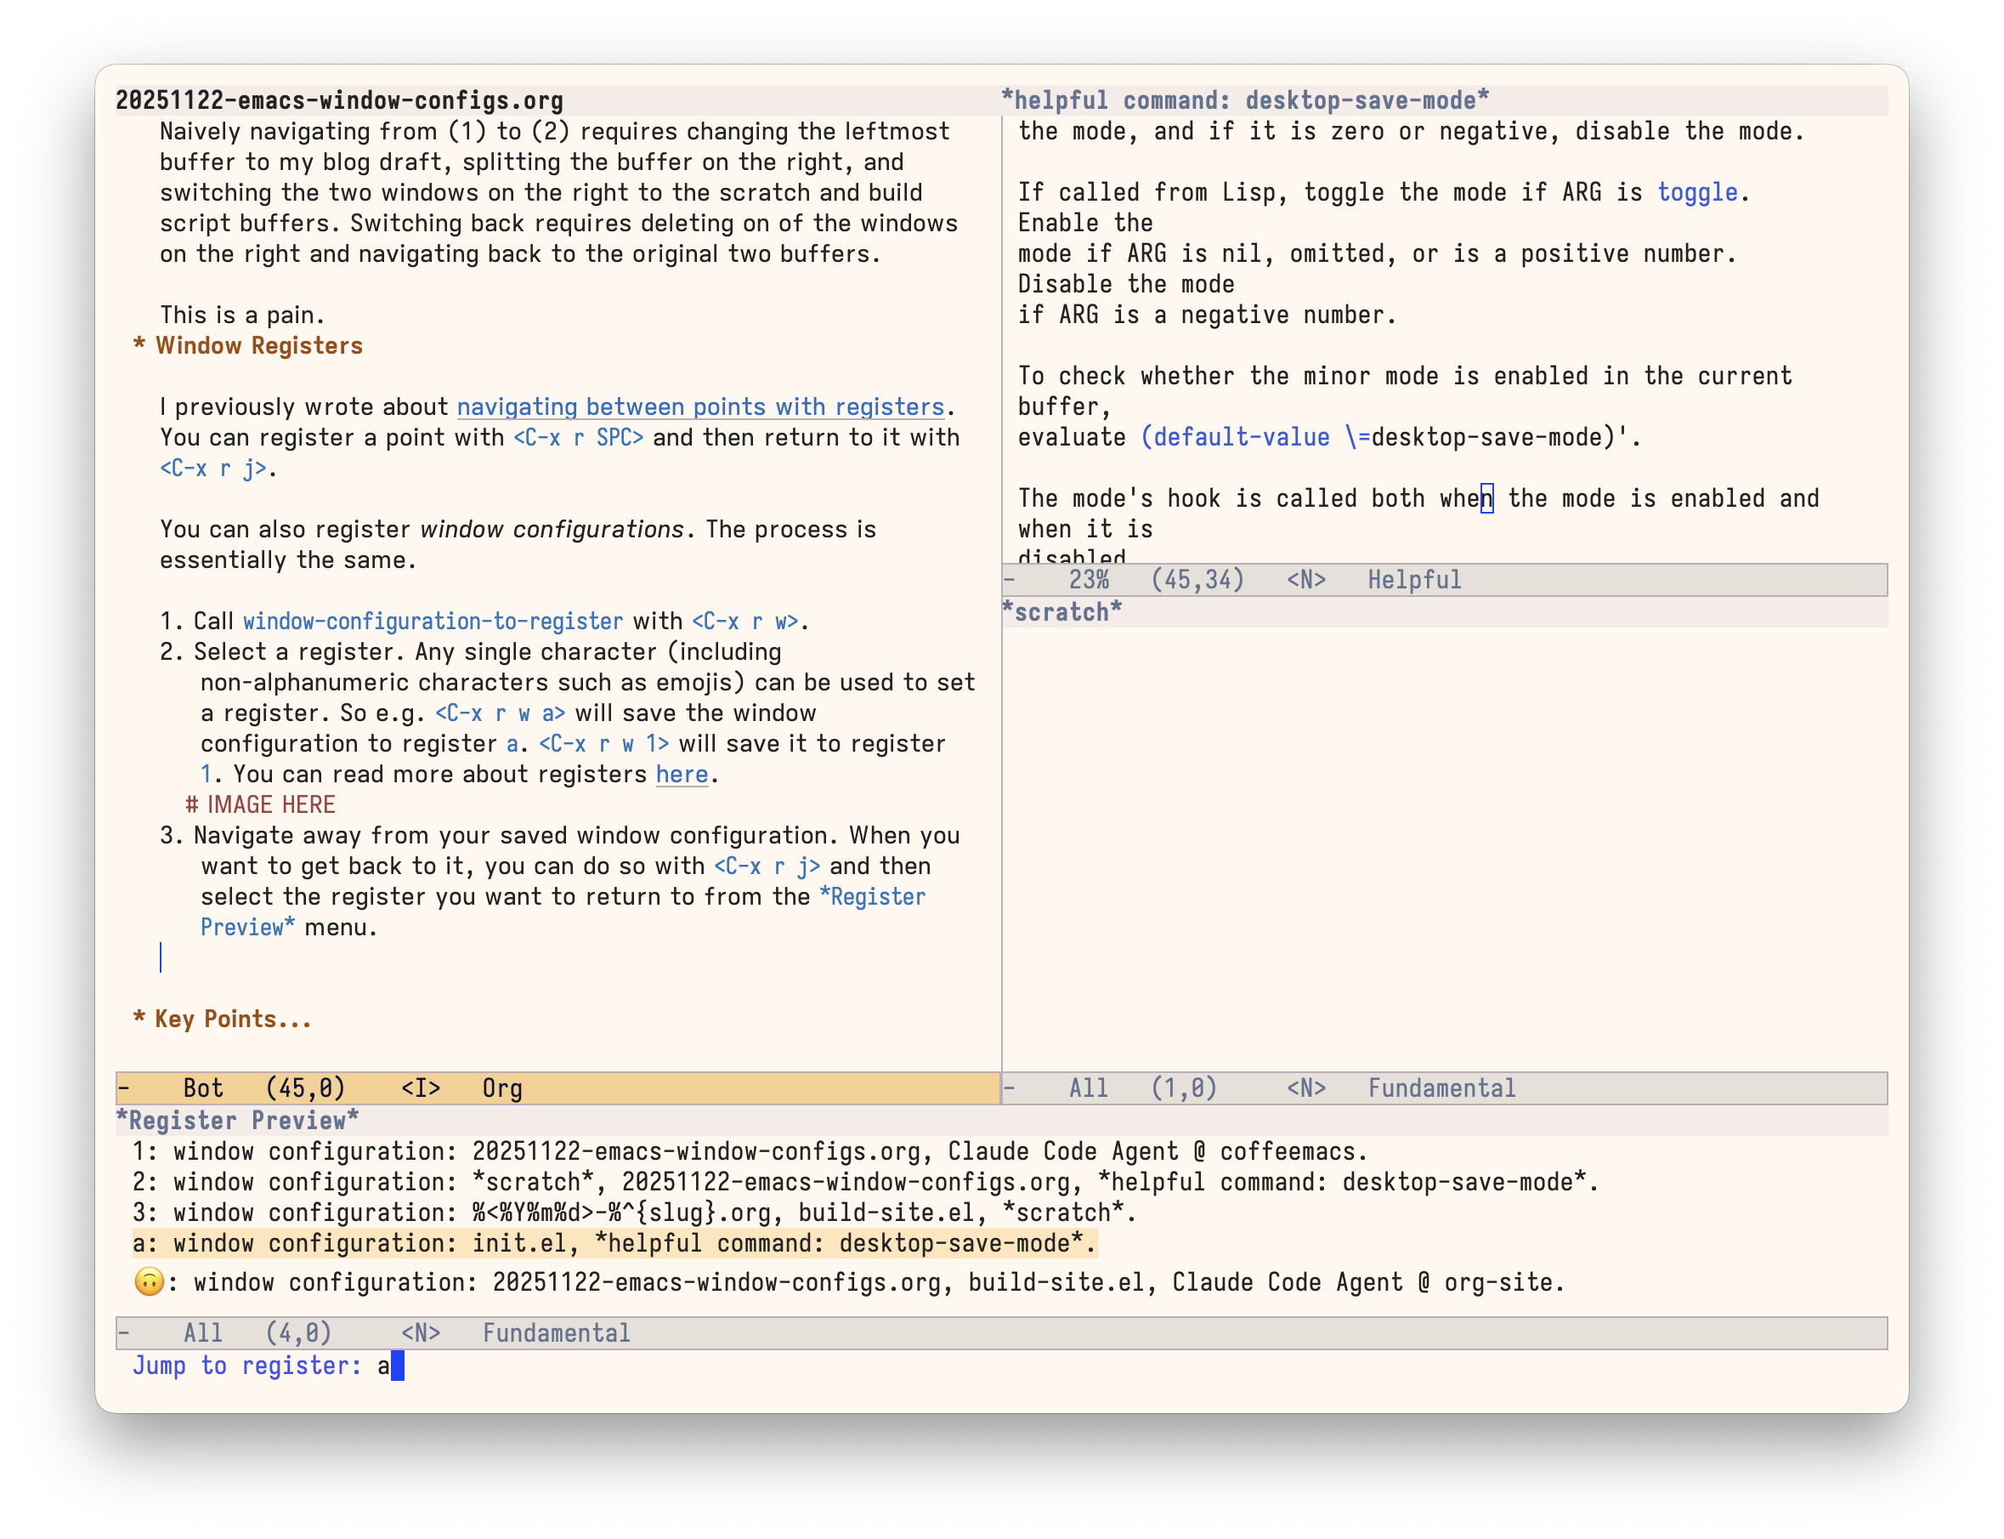The width and height of the screenshot is (2004, 1539).
Task: Select the *Register Preview* buffer title
Action: click(237, 1120)
